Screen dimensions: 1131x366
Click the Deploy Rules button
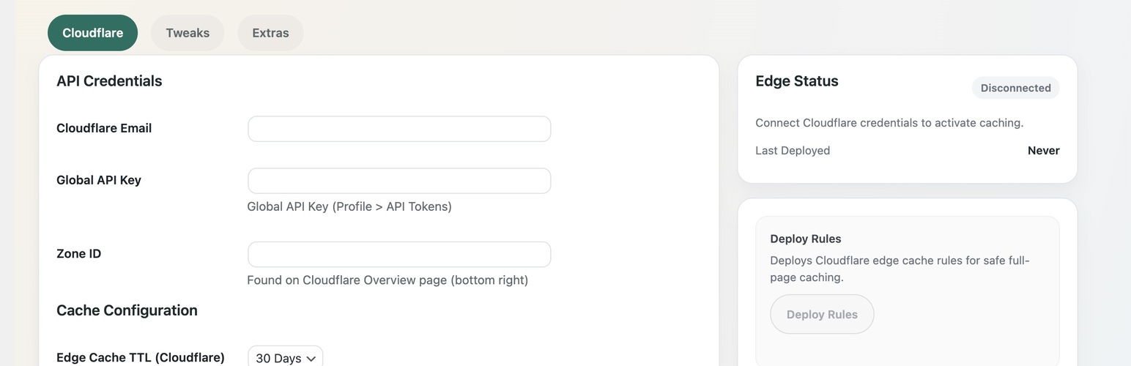822,314
